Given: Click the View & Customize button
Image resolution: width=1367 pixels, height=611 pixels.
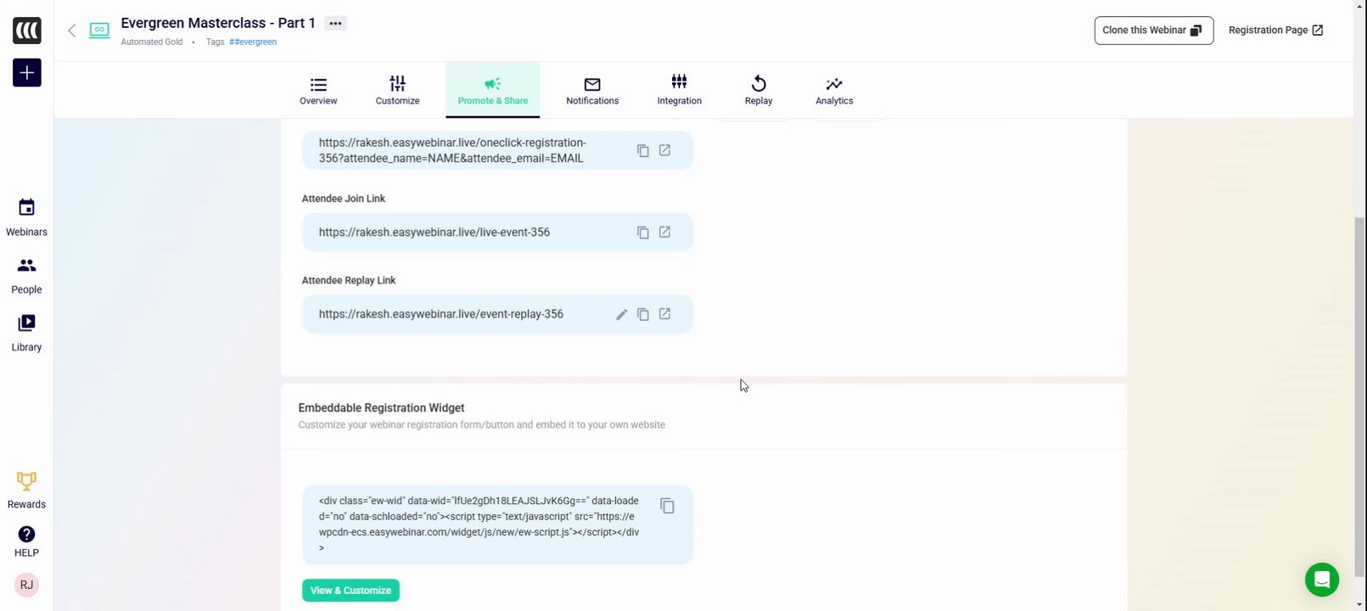Looking at the screenshot, I should coord(350,591).
